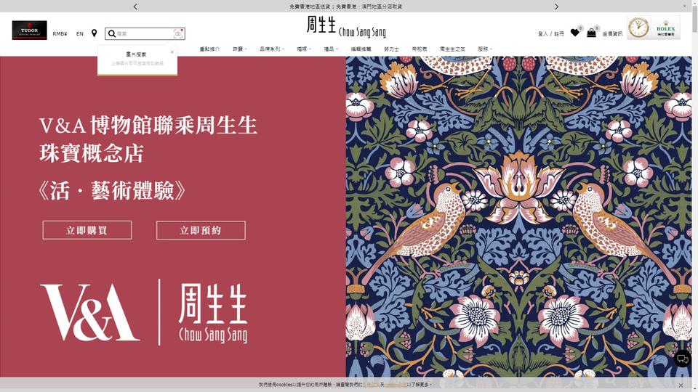This screenshot has width=698, height=392.
Task: Click the V&A and Chow Sang Sang banner logo
Action: pyautogui.click(x=144, y=312)
